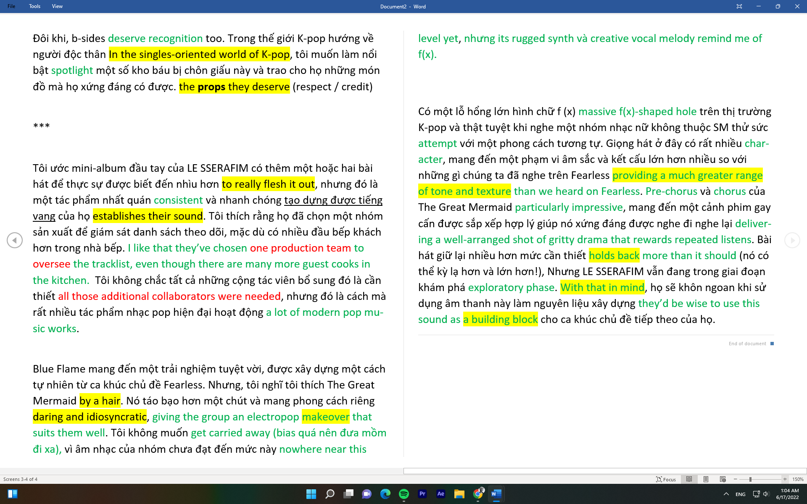807x504 pixels.
Task: Switch to Print Layout view icon
Action: pos(706,479)
